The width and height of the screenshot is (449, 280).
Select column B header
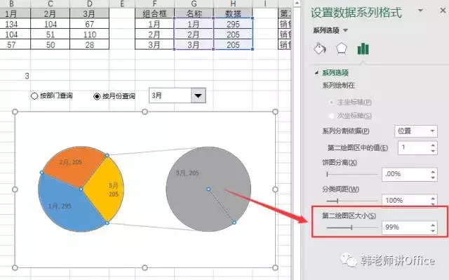(x=11, y=4)
